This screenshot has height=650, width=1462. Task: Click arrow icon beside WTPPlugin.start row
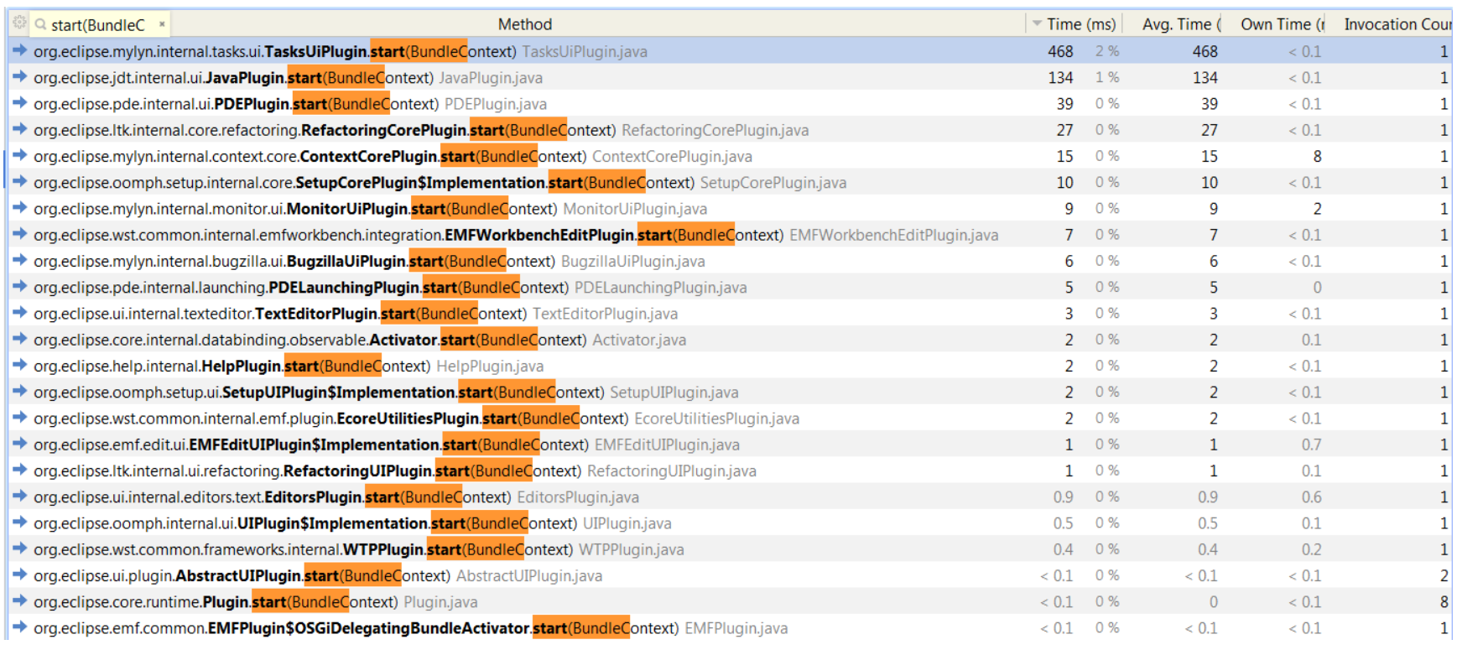coord(19,549)
